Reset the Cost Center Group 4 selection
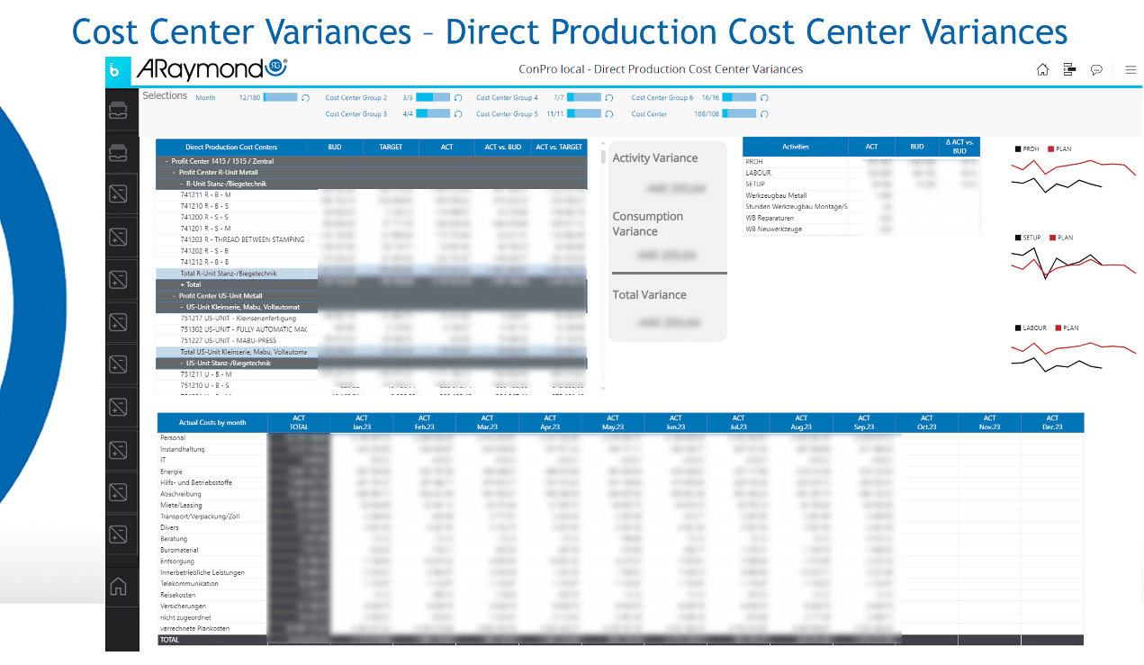This screenshot has height=665, width=1144. coord(609,97)
